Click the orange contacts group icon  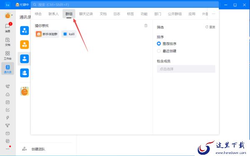coord(25,45)
